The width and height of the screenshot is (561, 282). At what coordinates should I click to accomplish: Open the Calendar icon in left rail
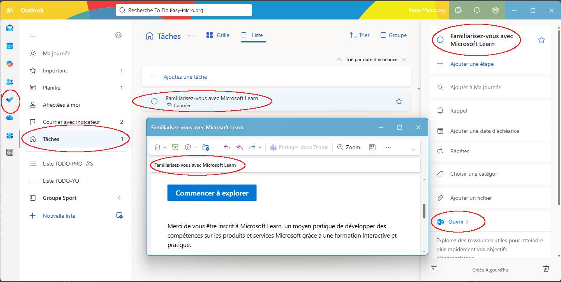click(10, 46)
